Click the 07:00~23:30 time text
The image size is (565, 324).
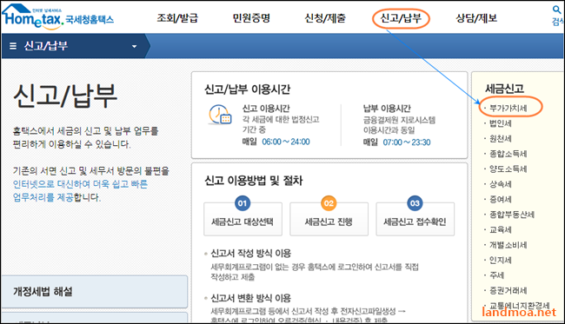(x=407, y=142)
